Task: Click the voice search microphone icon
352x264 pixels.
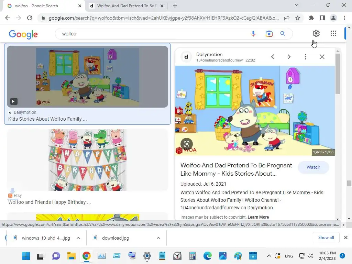Action: (x=253, y=34)
